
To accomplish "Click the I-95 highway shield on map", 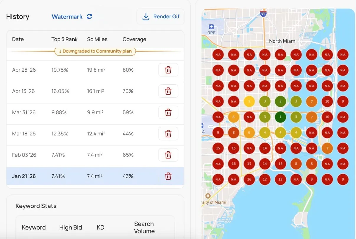I will coord(263,13).
